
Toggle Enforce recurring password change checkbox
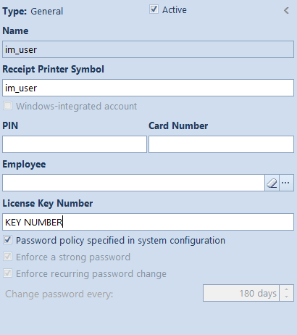tap(7, 273)
